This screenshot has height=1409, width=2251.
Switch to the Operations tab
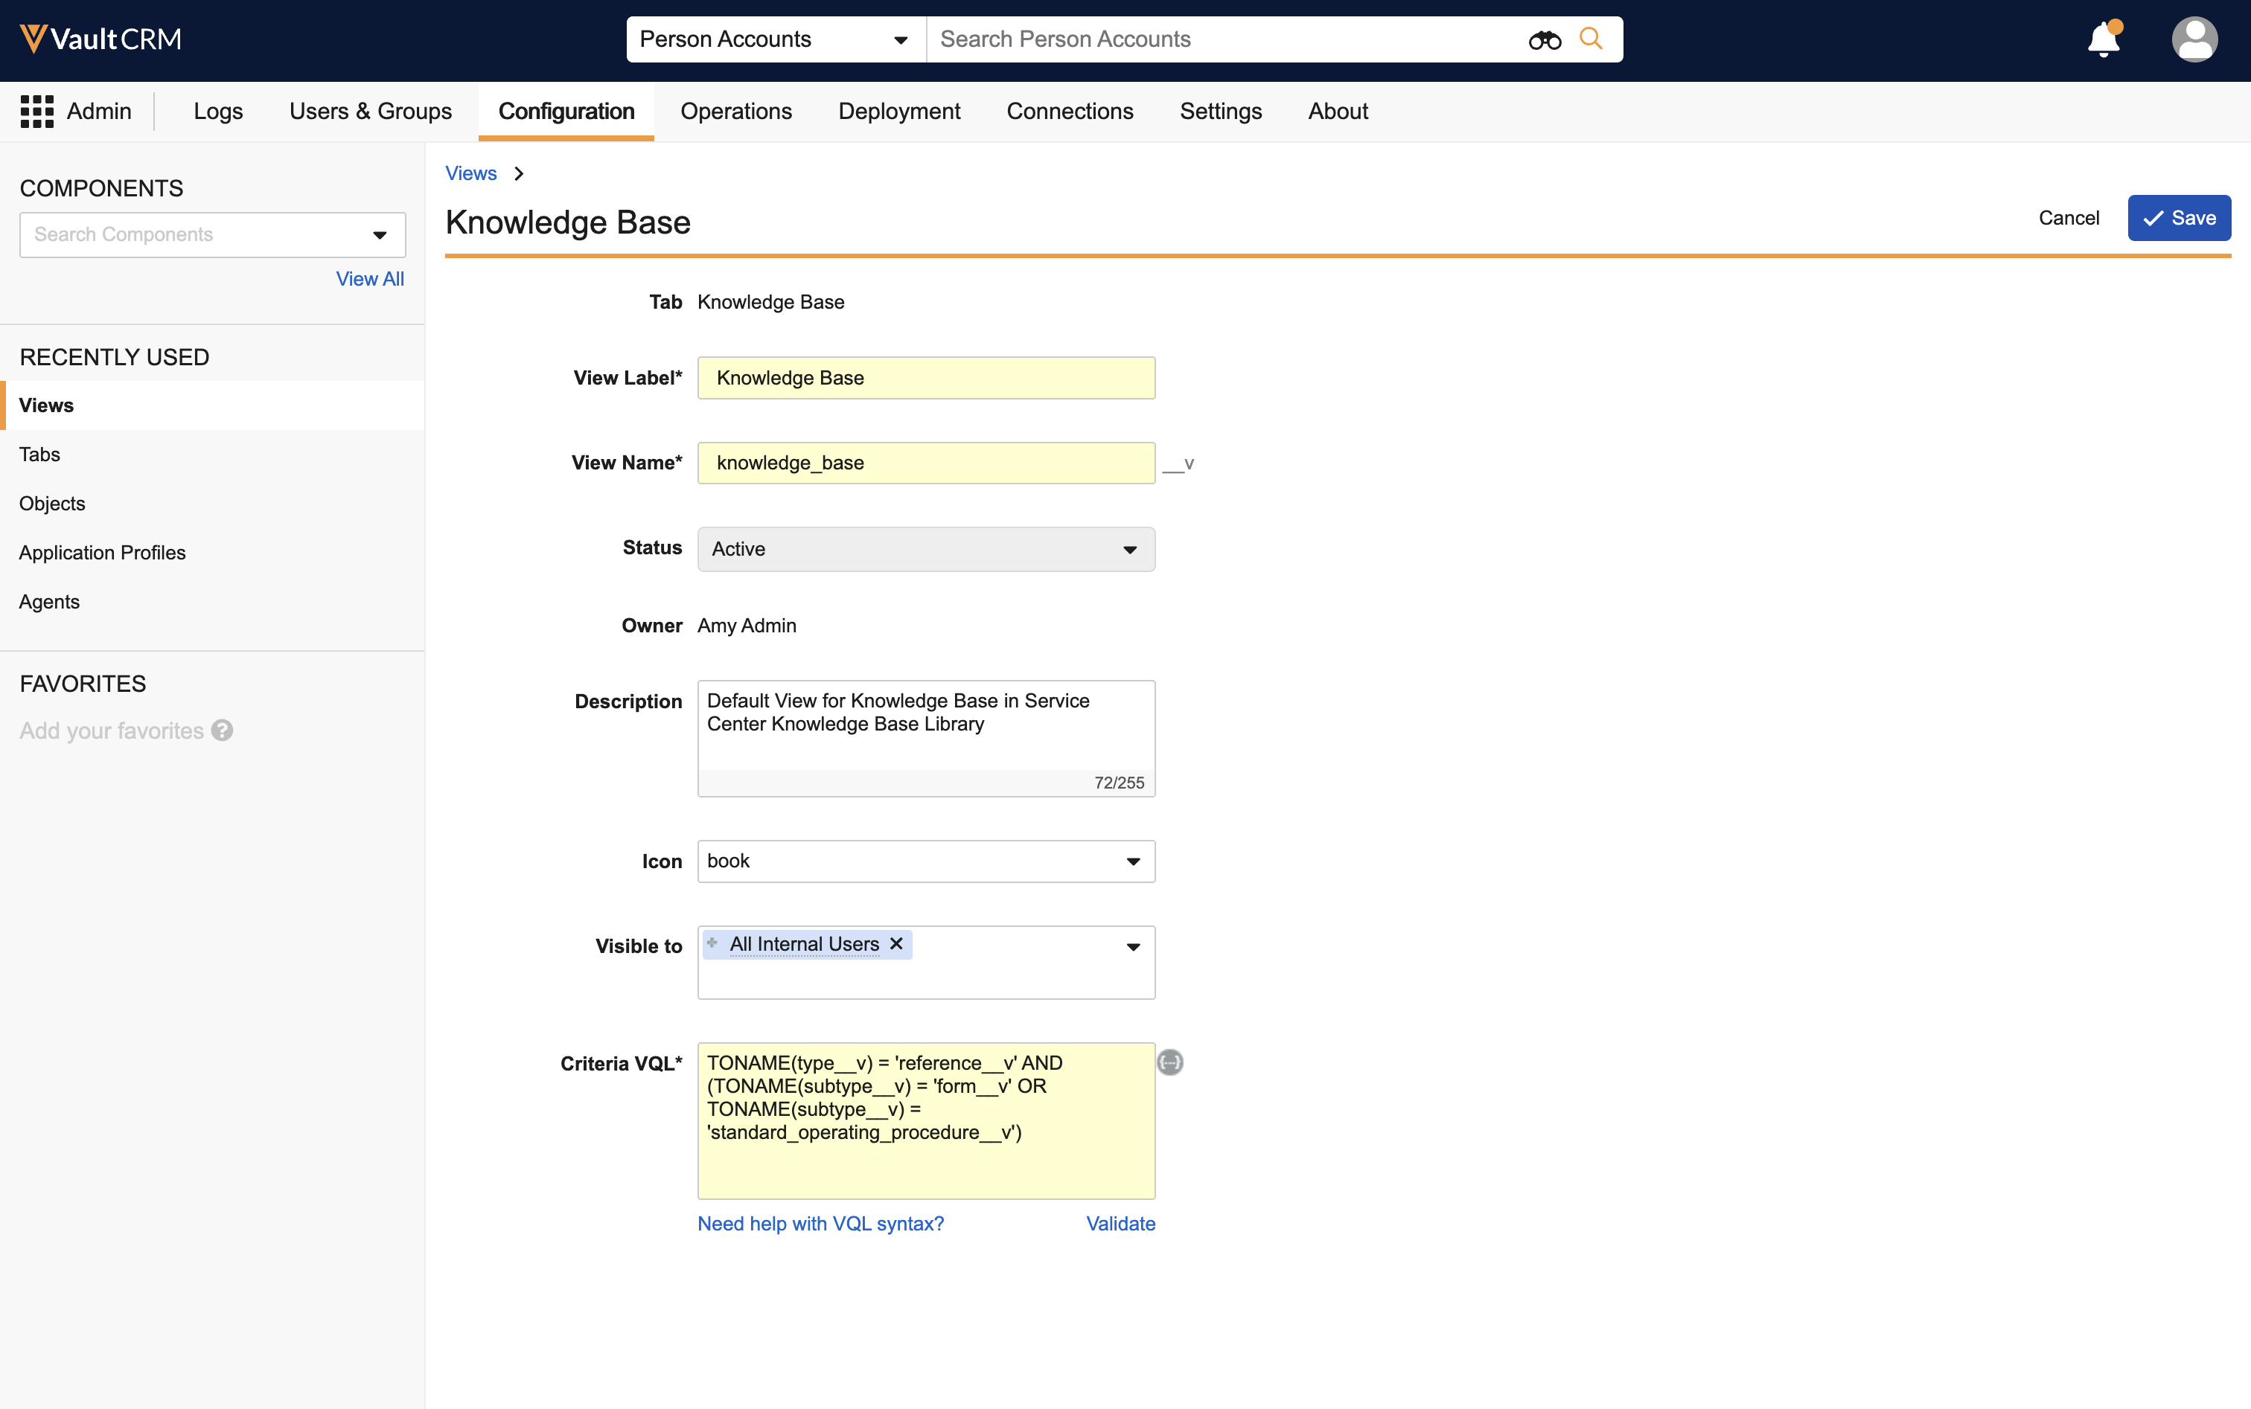(x=735, y=111)
